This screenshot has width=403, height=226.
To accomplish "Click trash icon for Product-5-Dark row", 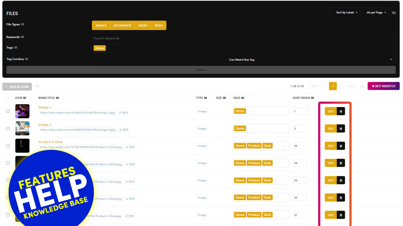I will click(x=341, y=146).
